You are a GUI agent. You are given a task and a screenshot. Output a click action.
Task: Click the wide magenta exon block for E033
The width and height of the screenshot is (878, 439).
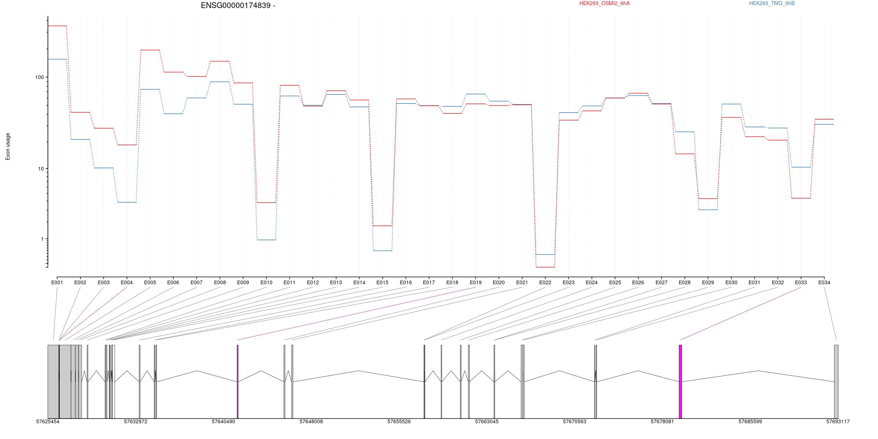coord(680,382)
